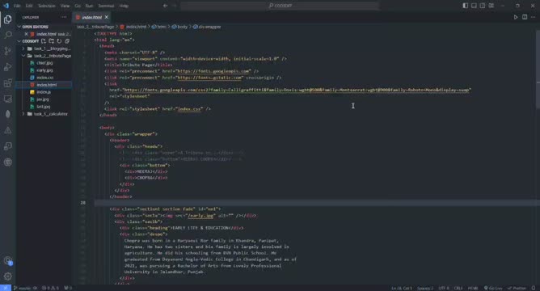The image size is (540, 291).
Task: Open the Terminal menu
Action: pyautogui.click(x=106, y=6)
